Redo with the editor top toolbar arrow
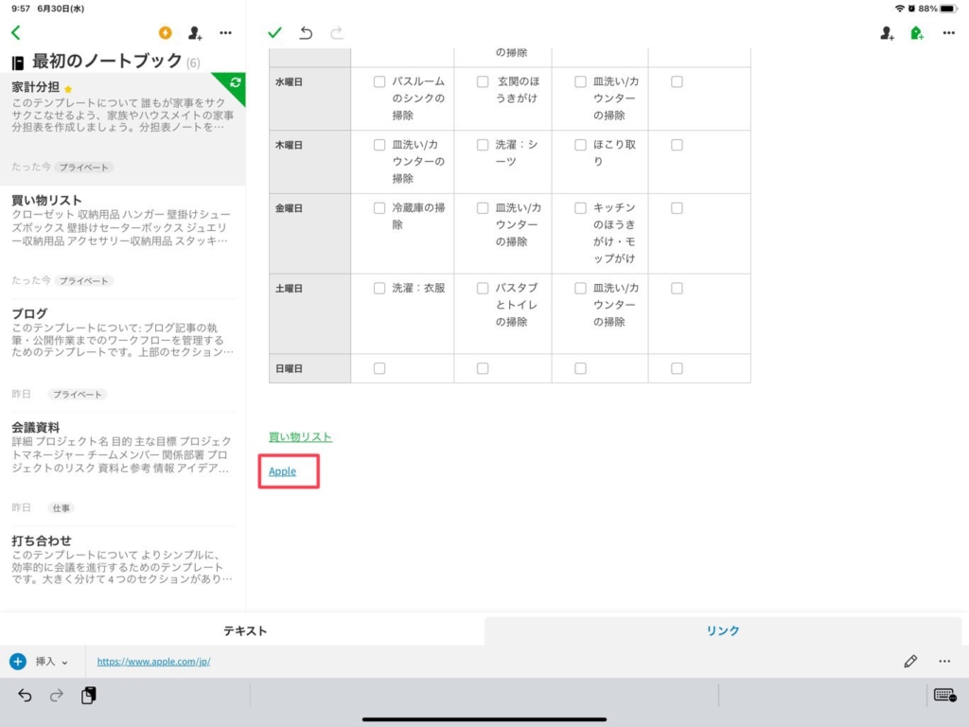 pyautogui.click(x=336, y=33)
